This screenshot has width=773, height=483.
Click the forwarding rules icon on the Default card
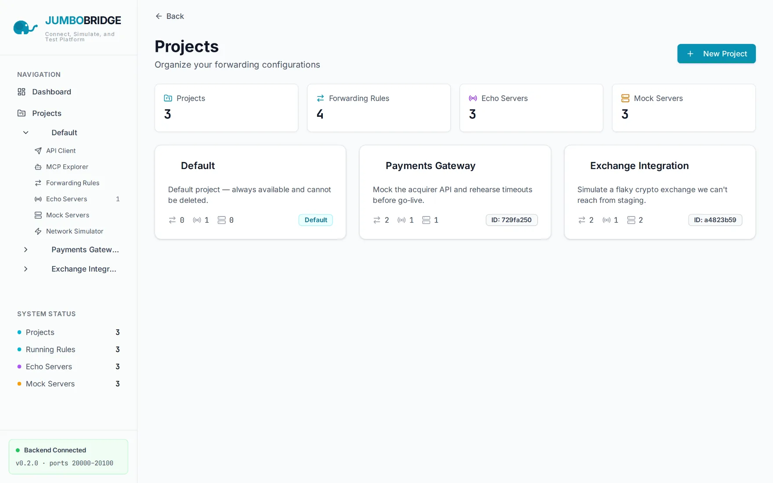coord(172,220)
